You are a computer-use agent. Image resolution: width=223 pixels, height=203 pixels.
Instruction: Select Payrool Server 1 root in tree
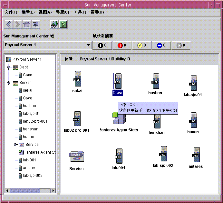tap(24, 59)
